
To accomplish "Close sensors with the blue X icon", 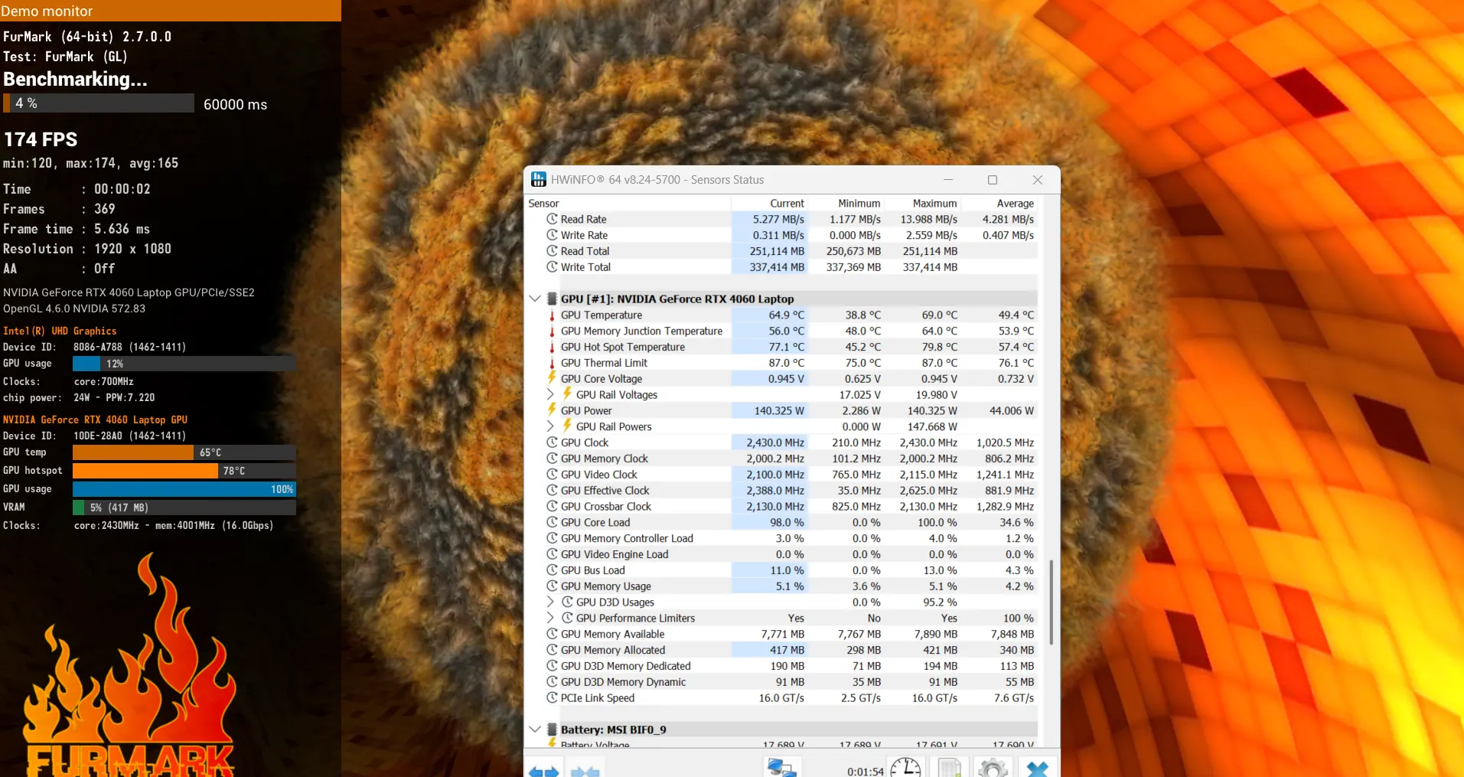I will [1038, 768].
